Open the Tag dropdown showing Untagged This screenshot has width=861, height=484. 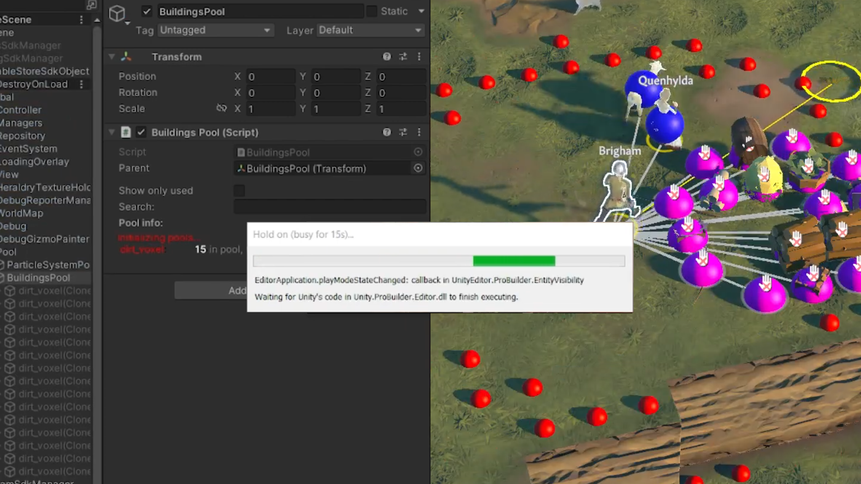(x=215, y=30)
